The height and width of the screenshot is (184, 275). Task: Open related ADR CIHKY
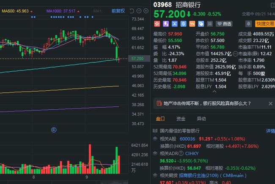(x=192, y=154)
